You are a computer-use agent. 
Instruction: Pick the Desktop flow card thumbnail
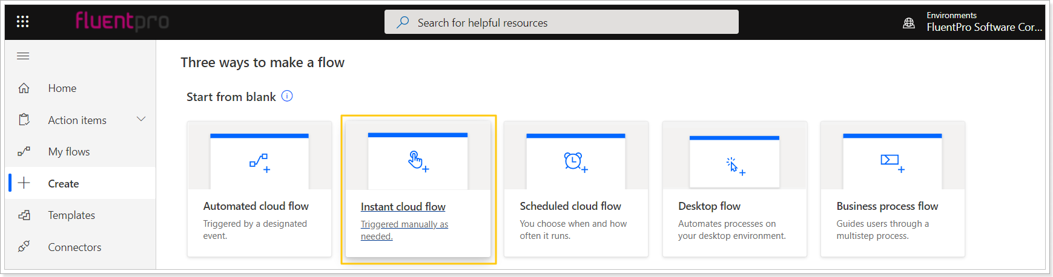[734, 162]
